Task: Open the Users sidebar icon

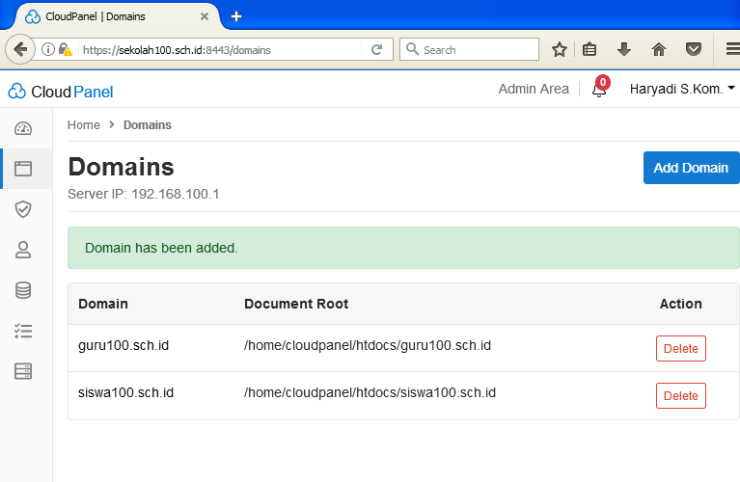Action: (23, 250)
